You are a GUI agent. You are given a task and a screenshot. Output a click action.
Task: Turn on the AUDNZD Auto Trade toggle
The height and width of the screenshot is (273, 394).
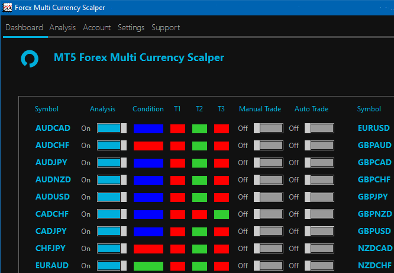tap(319, 179)
